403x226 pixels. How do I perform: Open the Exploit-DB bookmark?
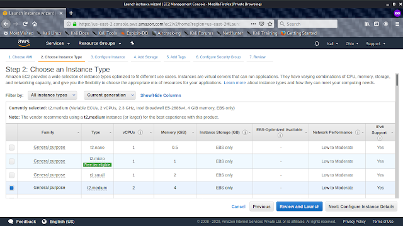point(134,33)
